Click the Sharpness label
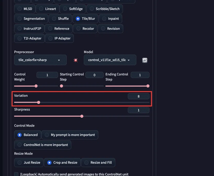 click(22, 110)
